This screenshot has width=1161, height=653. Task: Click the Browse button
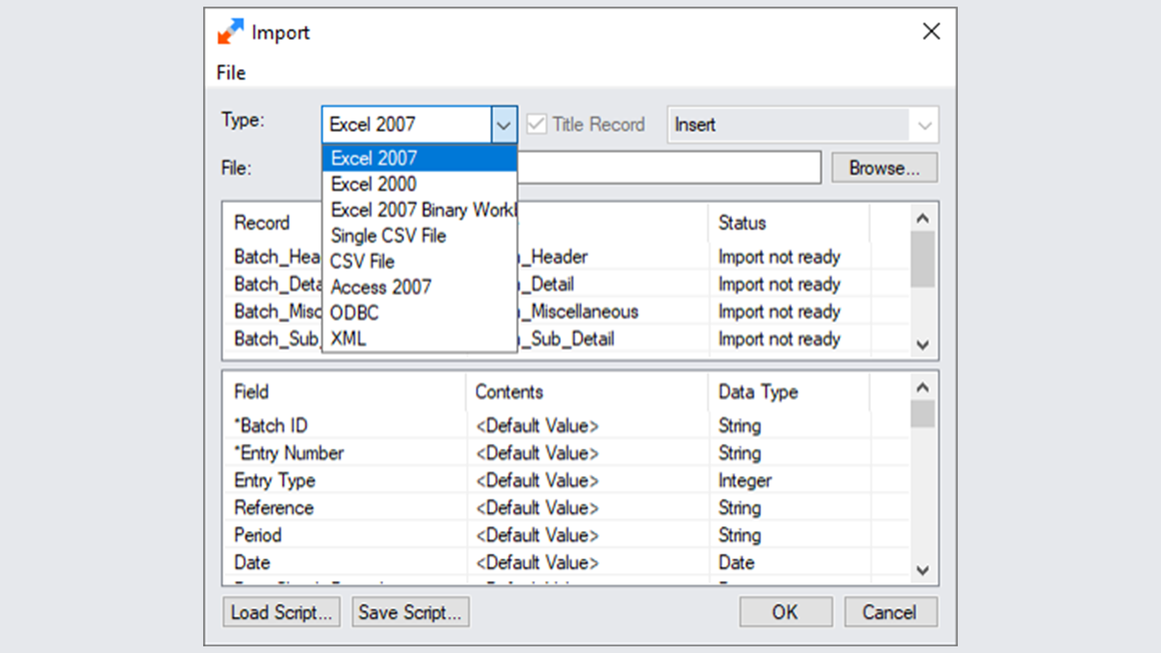[x=884, y=167]
